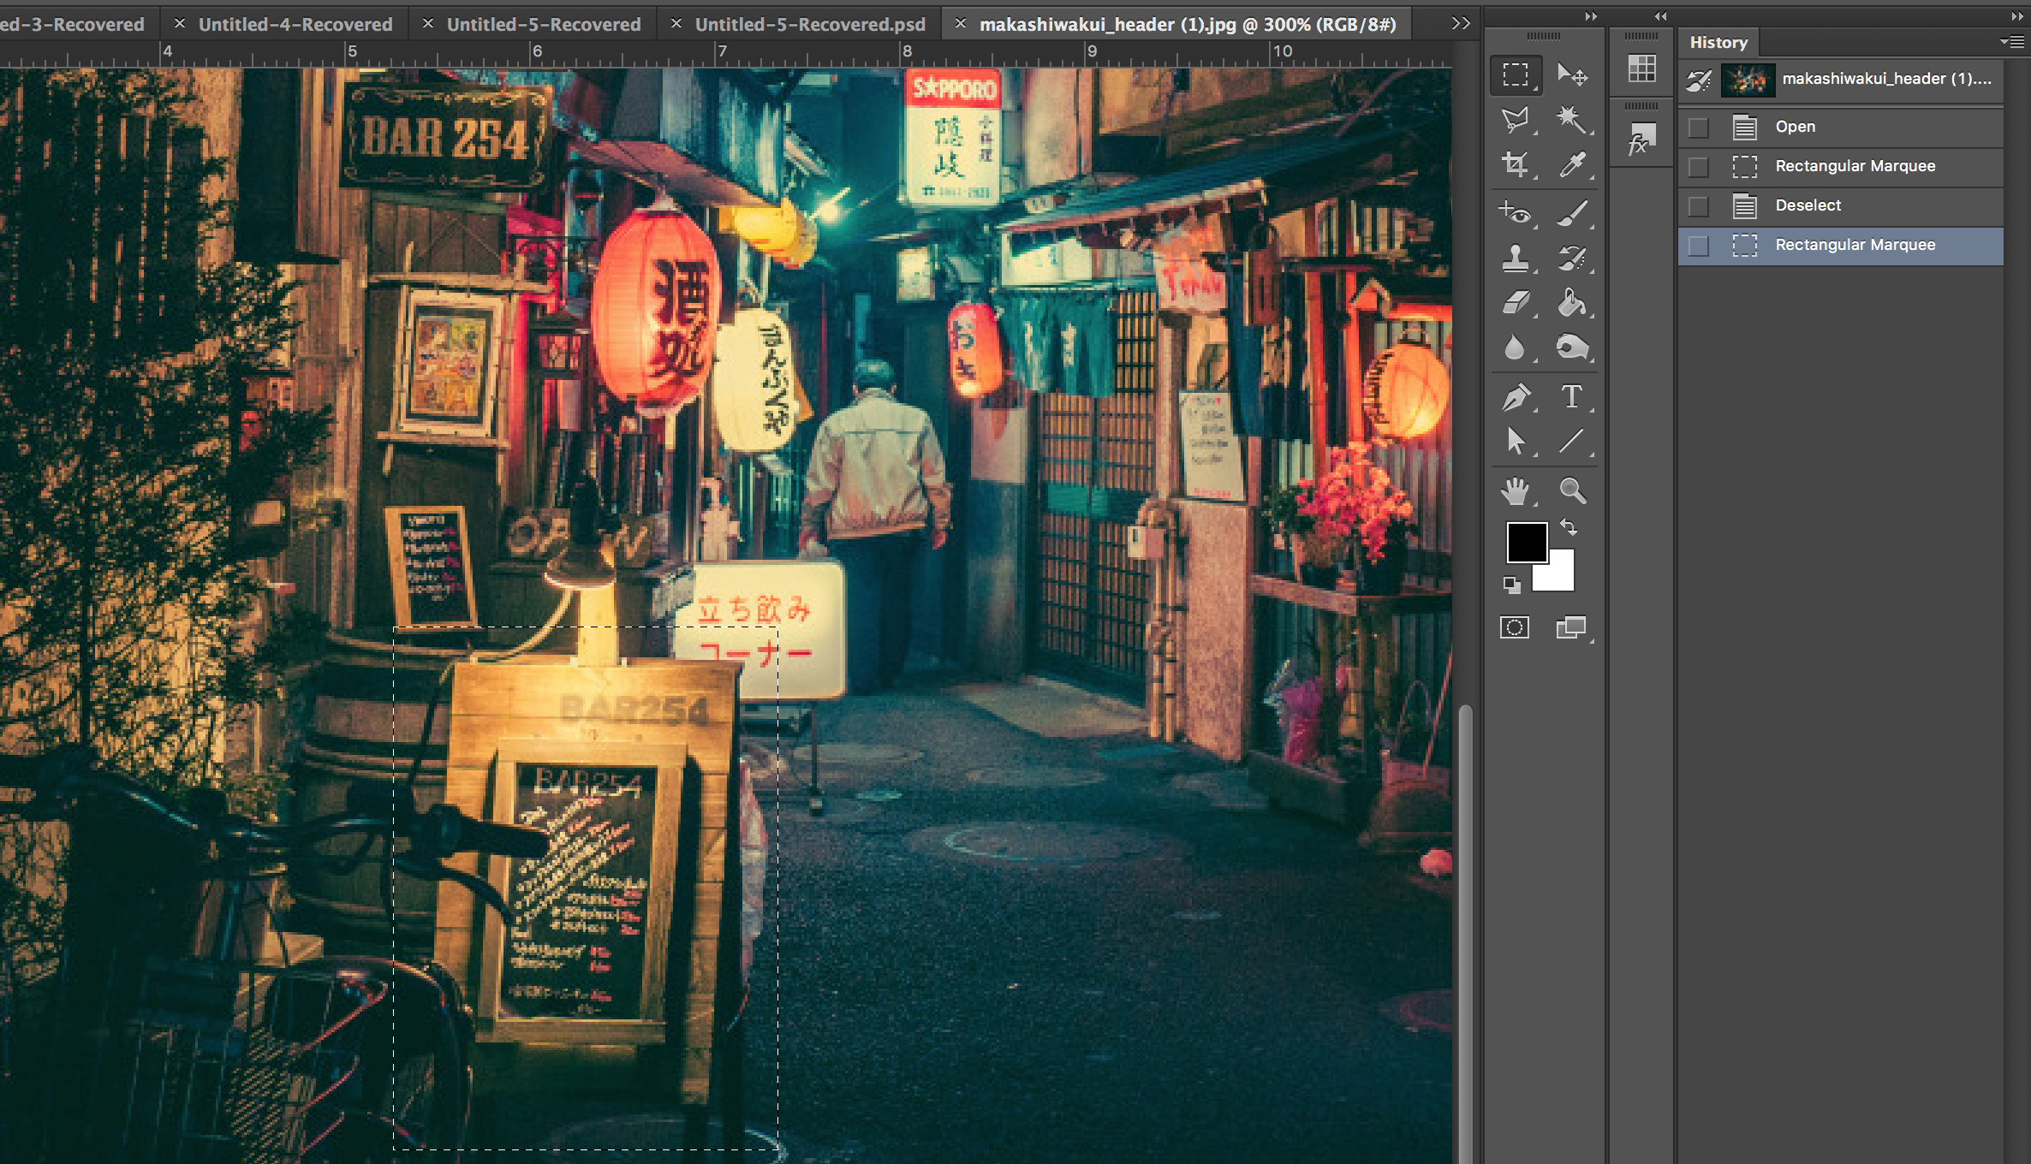Open the Styles fx panel icon

[1641, 139]
